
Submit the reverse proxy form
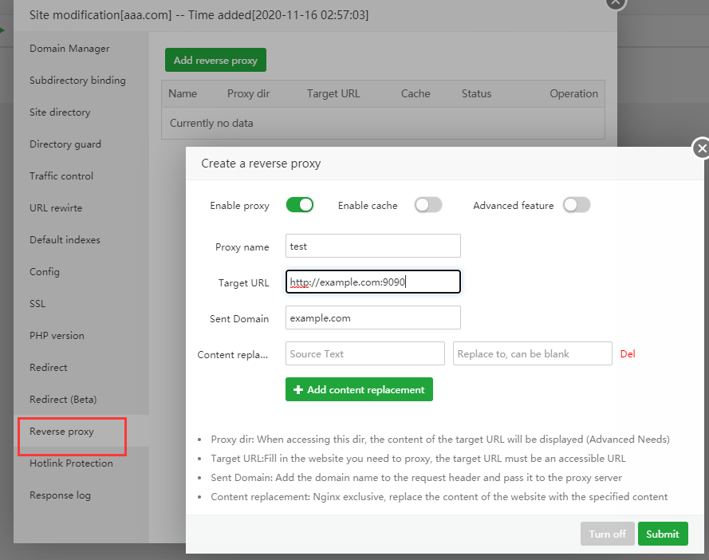[x=663, y=534]
